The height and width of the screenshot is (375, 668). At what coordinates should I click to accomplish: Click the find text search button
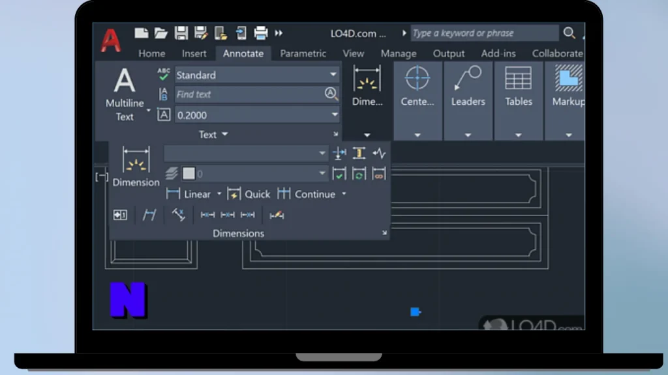click(331, 94)
